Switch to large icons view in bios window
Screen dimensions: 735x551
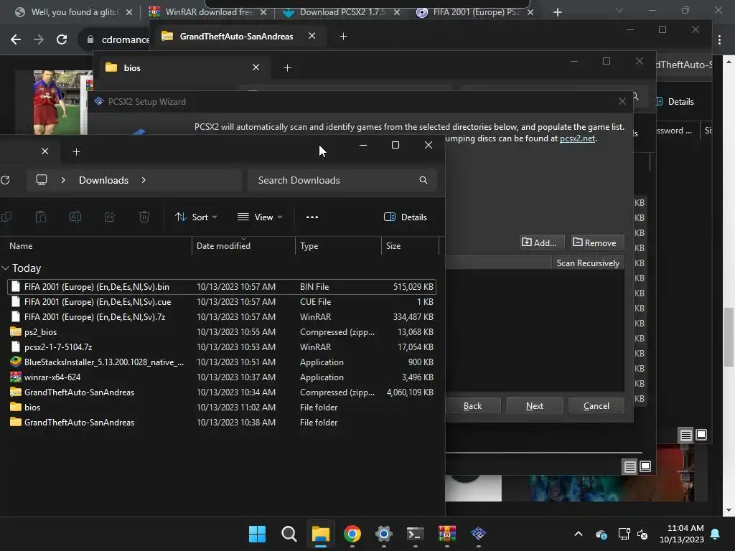pos(645,466)
